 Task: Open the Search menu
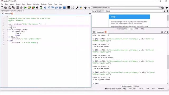[x=12, y=4]
